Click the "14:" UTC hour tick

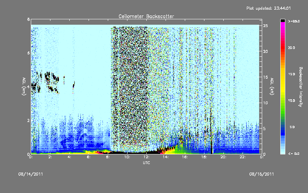pyautogui.click(x=166, y=157)
